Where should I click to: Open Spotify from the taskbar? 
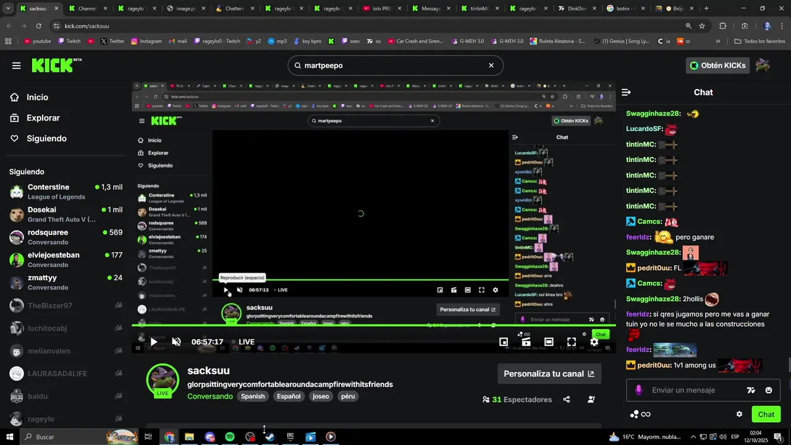230,437
